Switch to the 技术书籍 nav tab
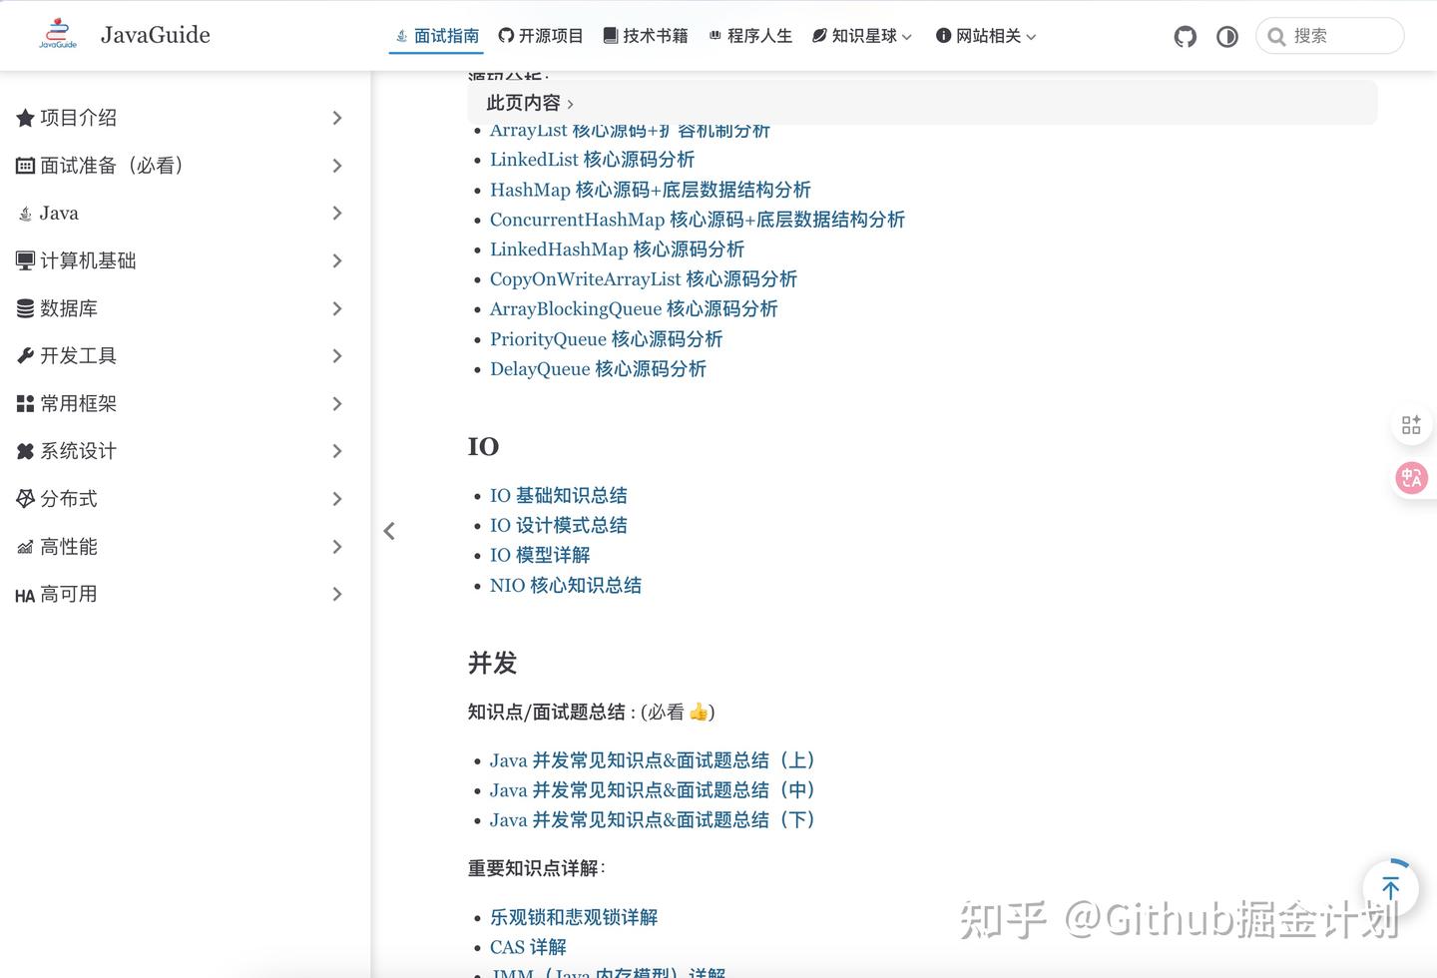The width and height of the screenshot is (1437, 978). tap(645, 36)
